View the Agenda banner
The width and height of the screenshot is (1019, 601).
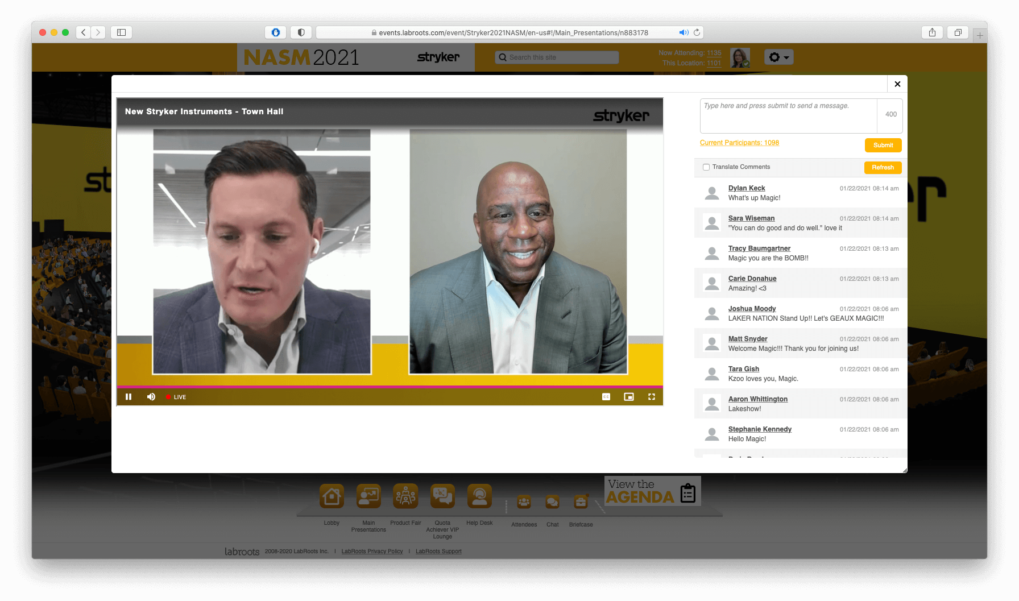click(652, 491)
